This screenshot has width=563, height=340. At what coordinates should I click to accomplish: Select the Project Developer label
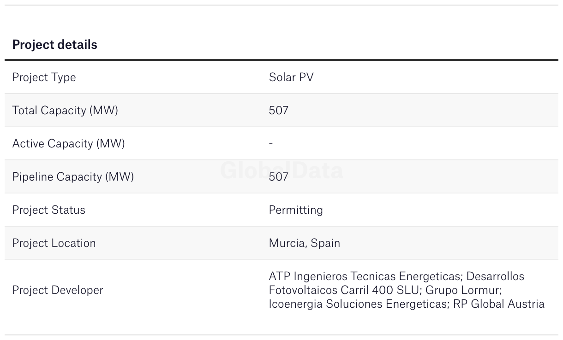tap(58, 290)
